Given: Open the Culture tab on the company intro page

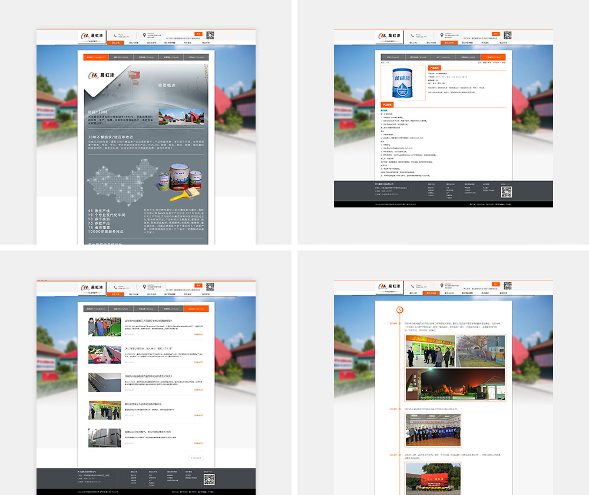Looking at the screenshot, I should point(121,58).
